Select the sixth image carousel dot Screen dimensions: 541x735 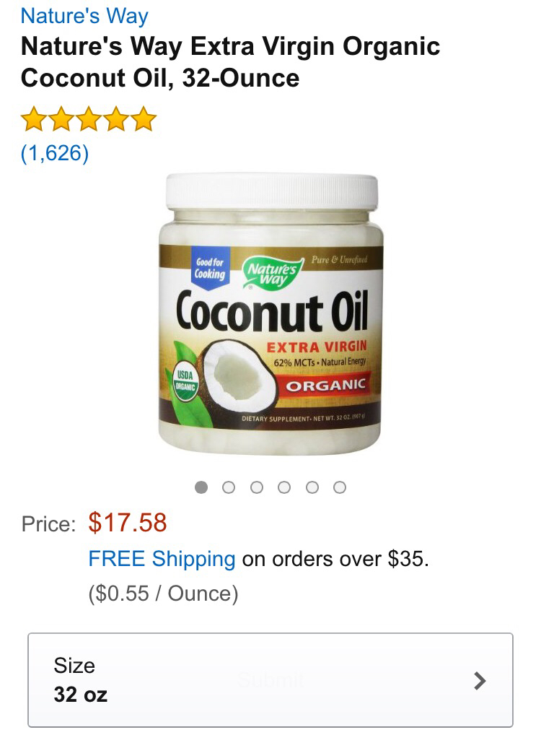coord(340,487)
